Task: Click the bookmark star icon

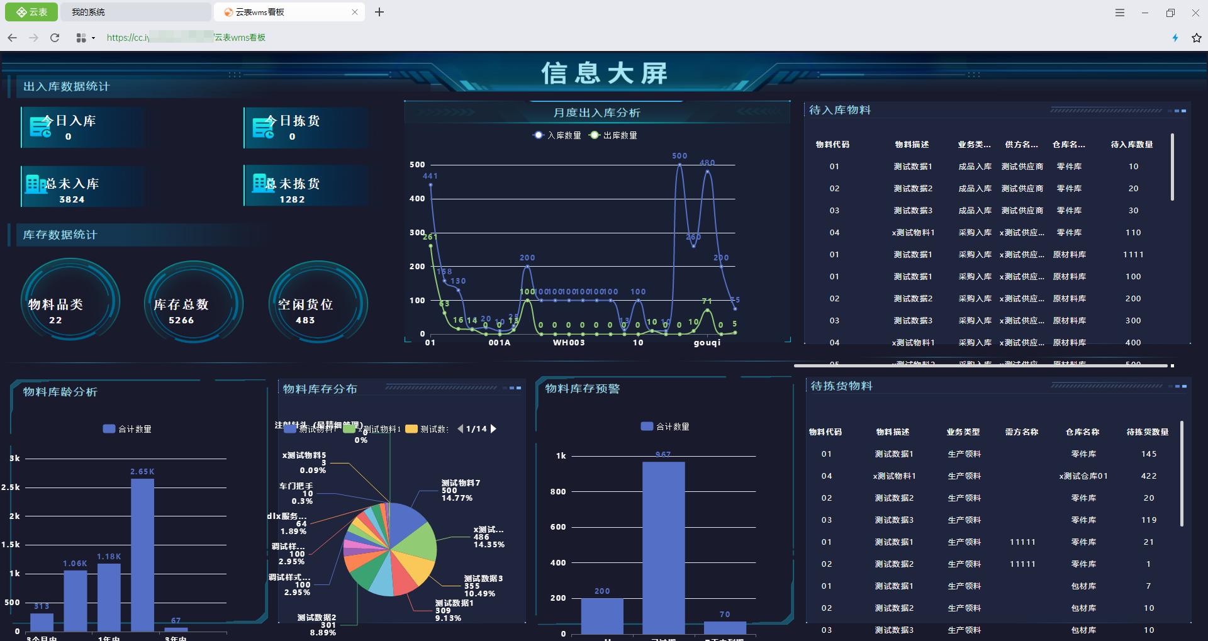Action: point(1195,38)
